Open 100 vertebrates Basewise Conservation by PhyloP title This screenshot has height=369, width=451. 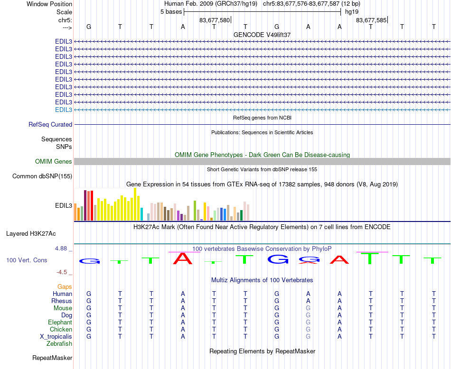point(262,249)
